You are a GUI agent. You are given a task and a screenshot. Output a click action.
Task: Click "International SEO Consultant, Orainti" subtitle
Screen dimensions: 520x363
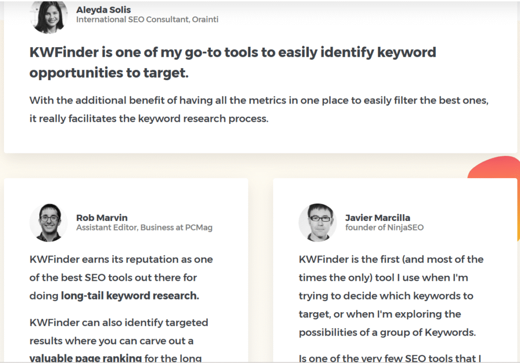(x=147, y=20)
